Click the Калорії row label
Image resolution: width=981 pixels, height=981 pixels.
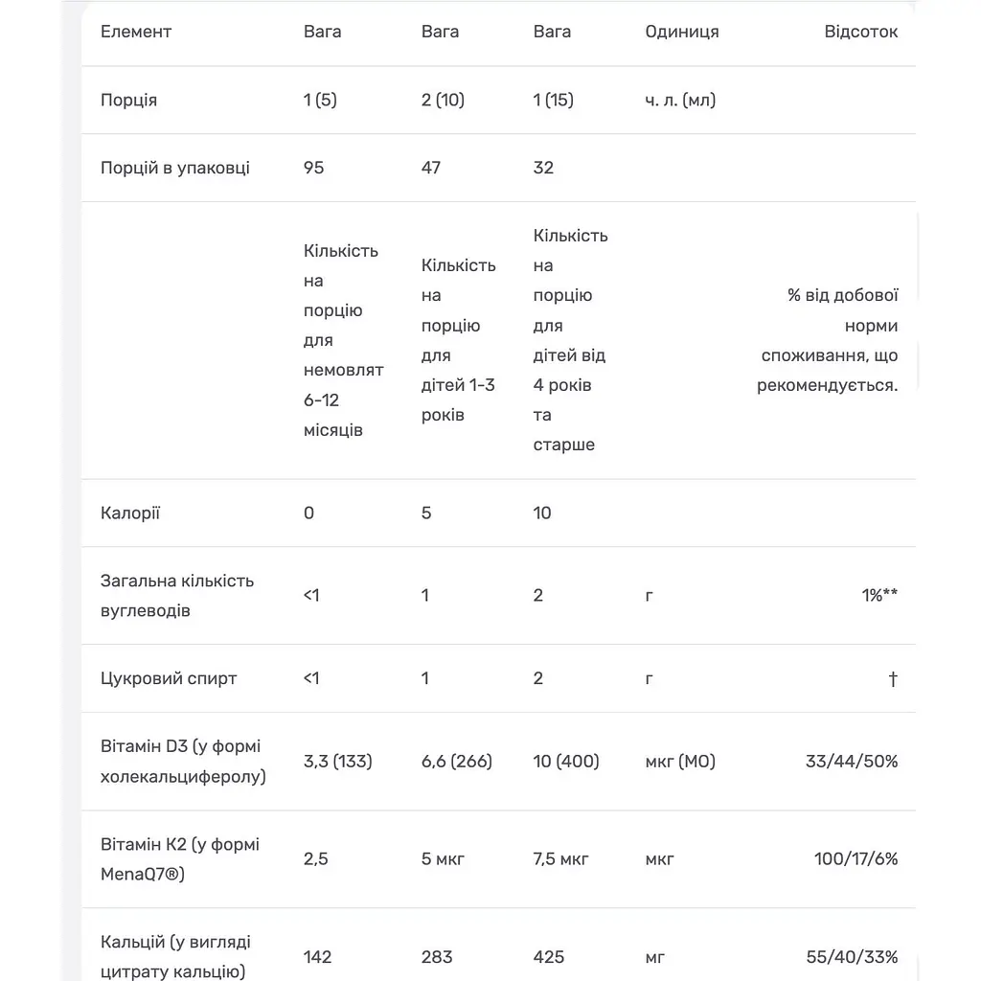coord(130,513)
